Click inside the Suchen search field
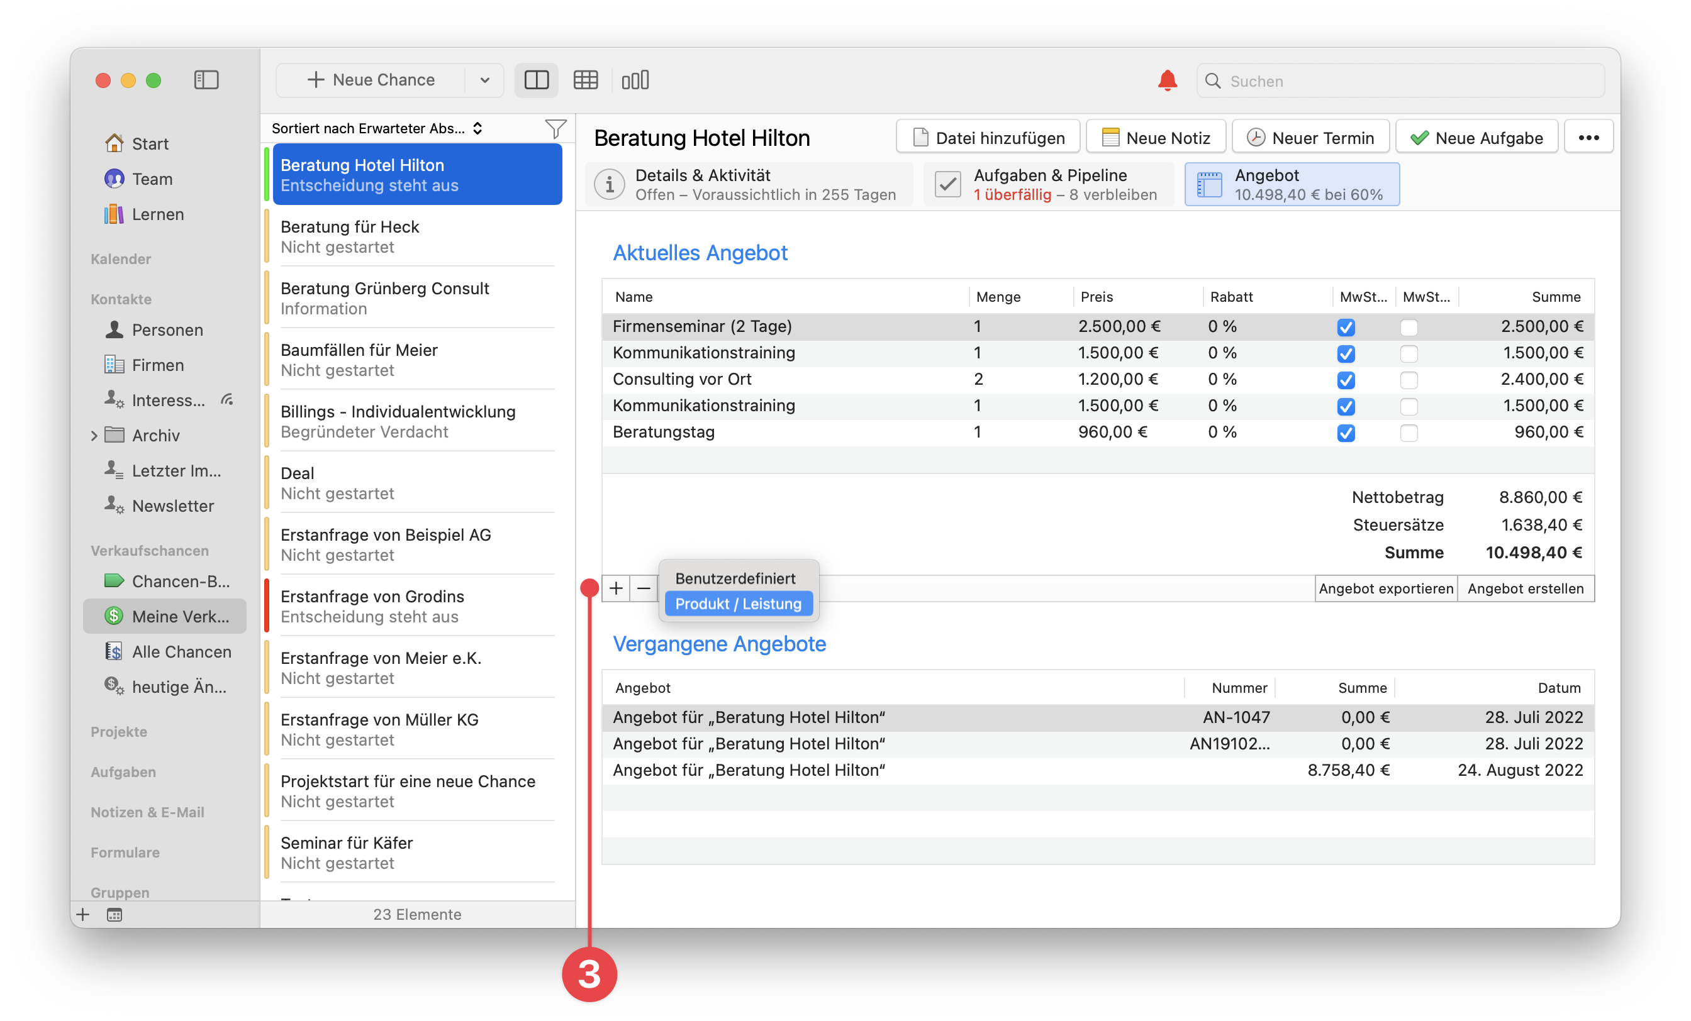This screenshot has width=1691, height=1021. point(1400,81)
